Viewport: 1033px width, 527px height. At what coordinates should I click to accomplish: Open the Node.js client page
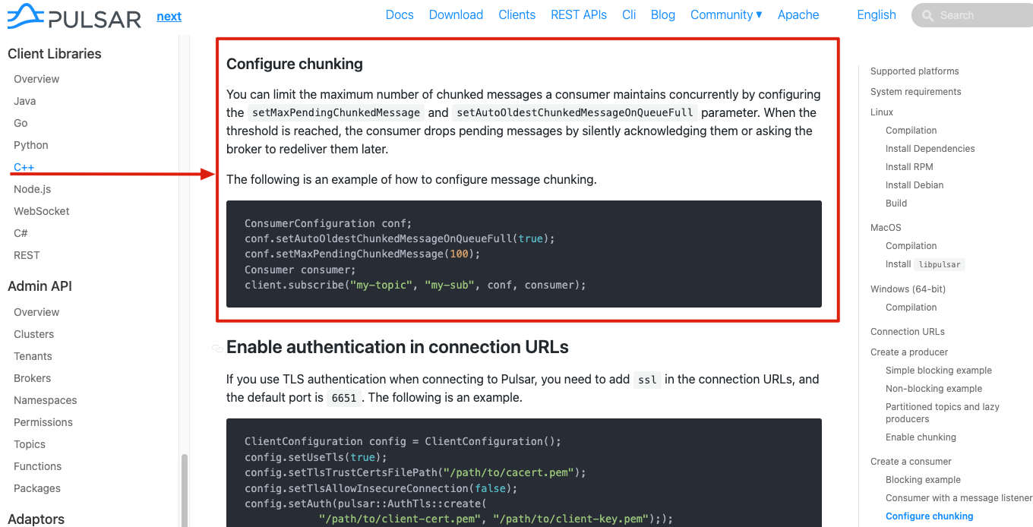(x=33, y=189)
